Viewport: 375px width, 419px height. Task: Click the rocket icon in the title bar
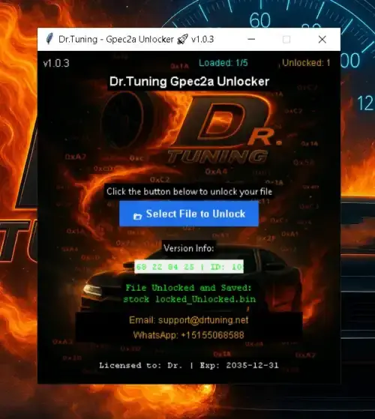182,39
